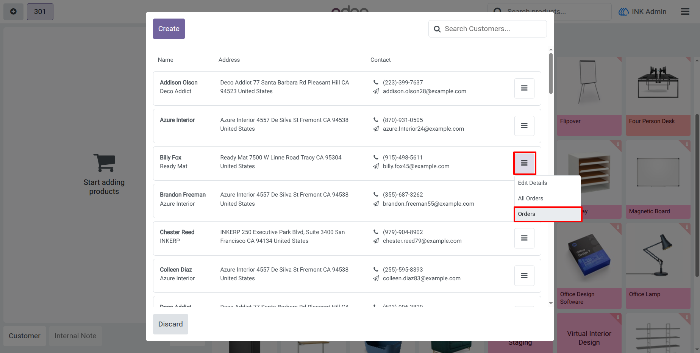Open hamburger menu for Addison Olson
Image resolution: width=700 pixels, height=353 pixels.
pyautogui.click(x=524, y=88)
